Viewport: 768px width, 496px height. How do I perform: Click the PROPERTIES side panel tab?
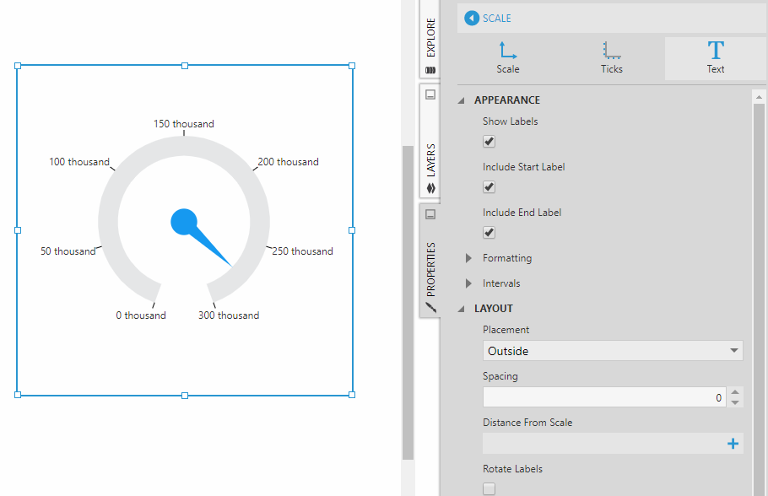(430, 270)
